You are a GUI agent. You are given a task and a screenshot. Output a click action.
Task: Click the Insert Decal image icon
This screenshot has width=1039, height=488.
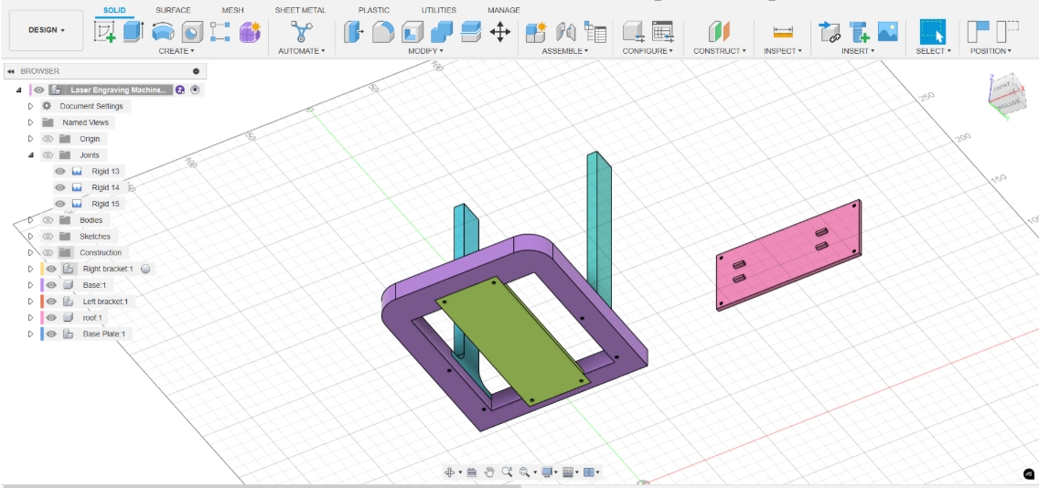tap(888, 31)
